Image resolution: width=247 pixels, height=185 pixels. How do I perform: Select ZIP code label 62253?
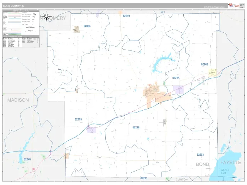200,155
